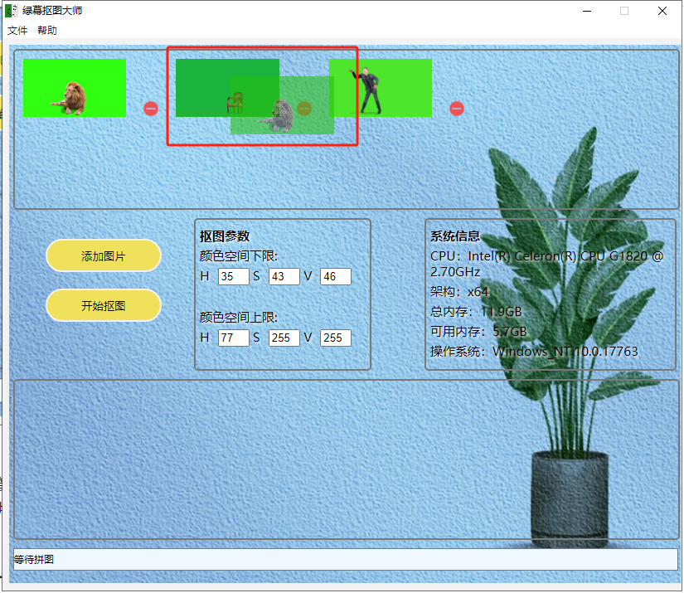
Task: Click the app icon in the title bar
Action: (x=12, y=11)
